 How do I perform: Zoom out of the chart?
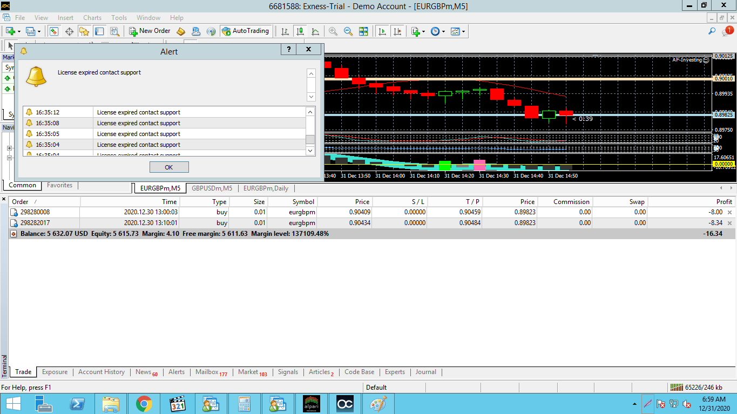coord(348,31)
